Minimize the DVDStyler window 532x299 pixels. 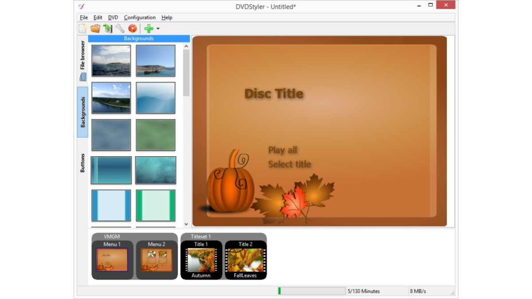[x=419, y=5]
